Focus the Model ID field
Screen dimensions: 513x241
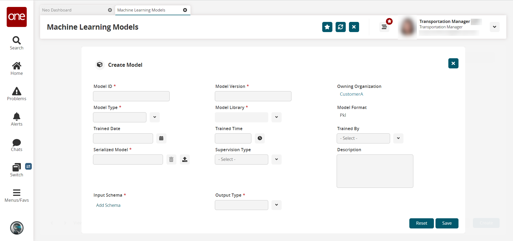(131, 96)
